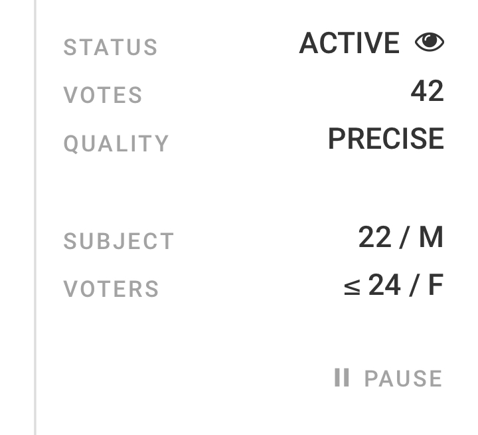Select the voters gender letter F
478x435 pixels.
[435, 286]
